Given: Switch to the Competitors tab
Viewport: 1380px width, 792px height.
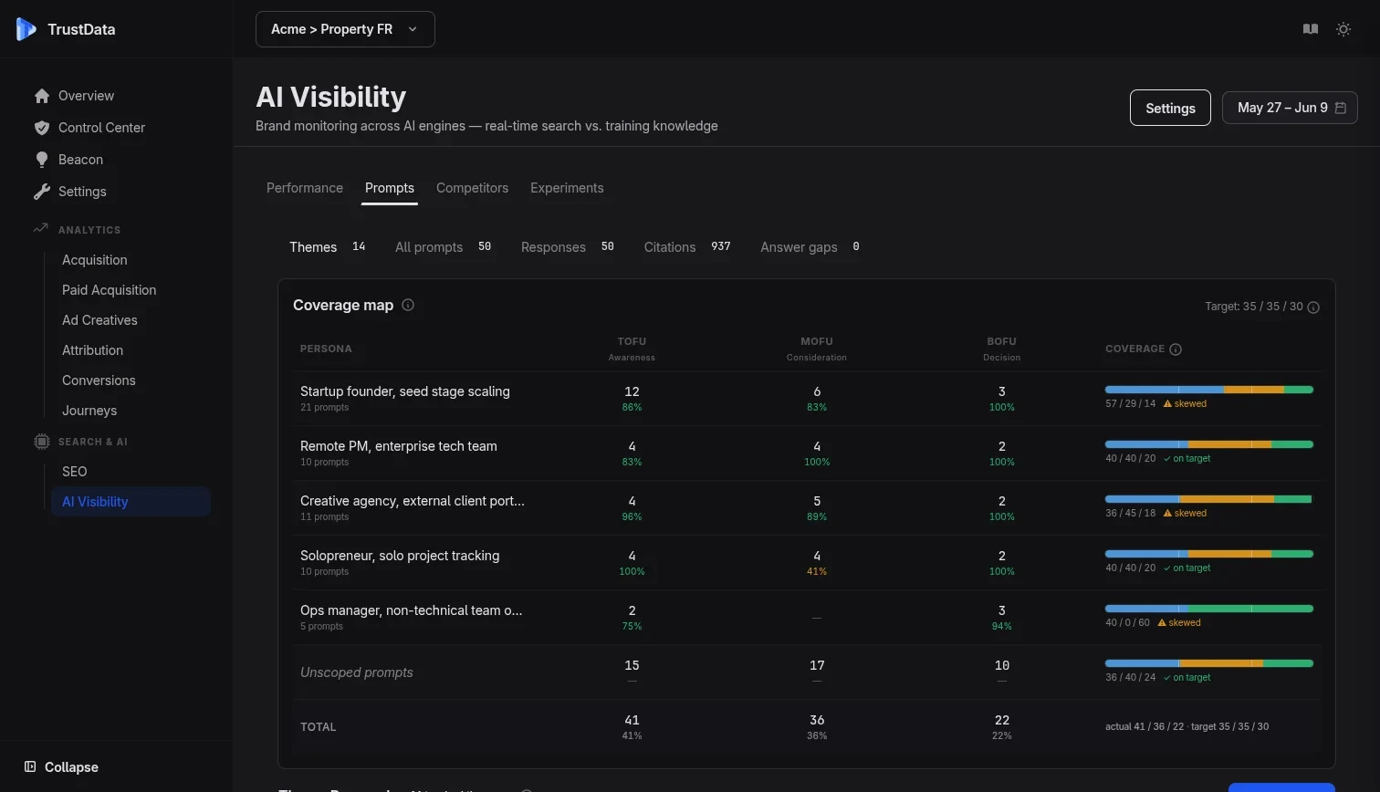Looking at the screenshot, I should (472, 188).
